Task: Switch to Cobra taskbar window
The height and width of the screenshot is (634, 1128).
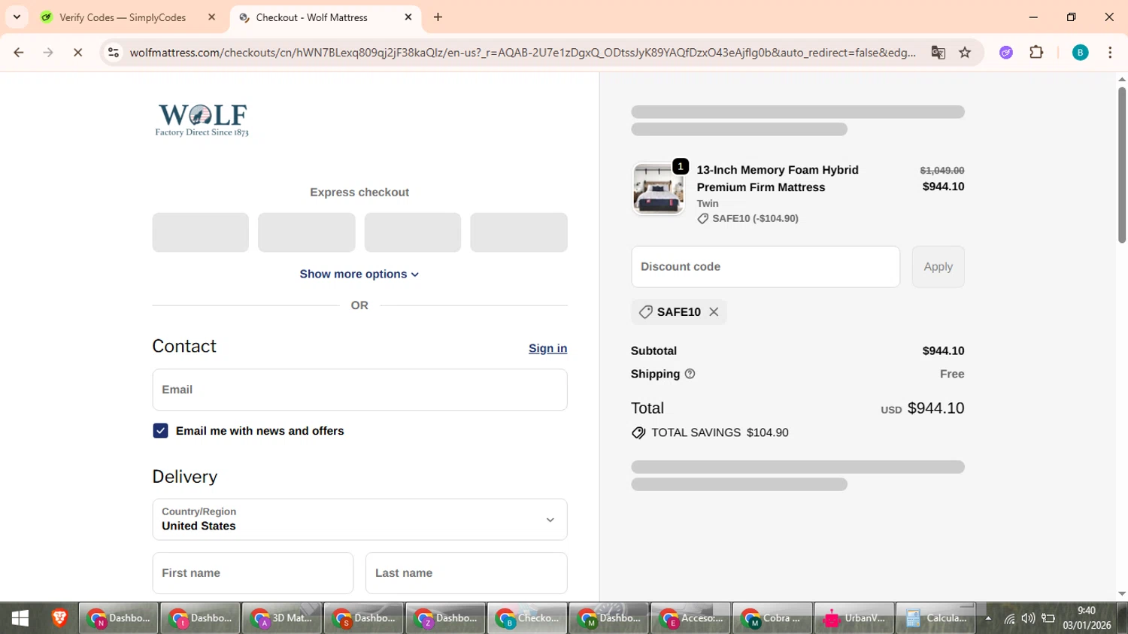Action: coord(772,618)
